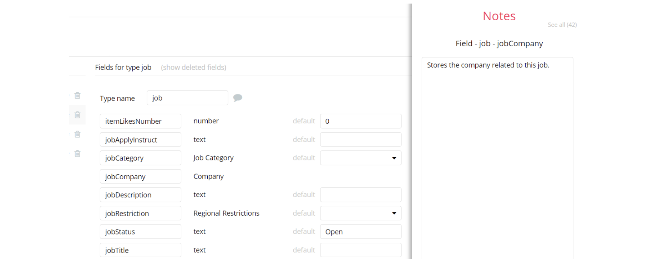Click the jobApplyInstruct default value input
The width and height of the screenshot is (653, 263).
pyautogui.click(x=360, y=140)
